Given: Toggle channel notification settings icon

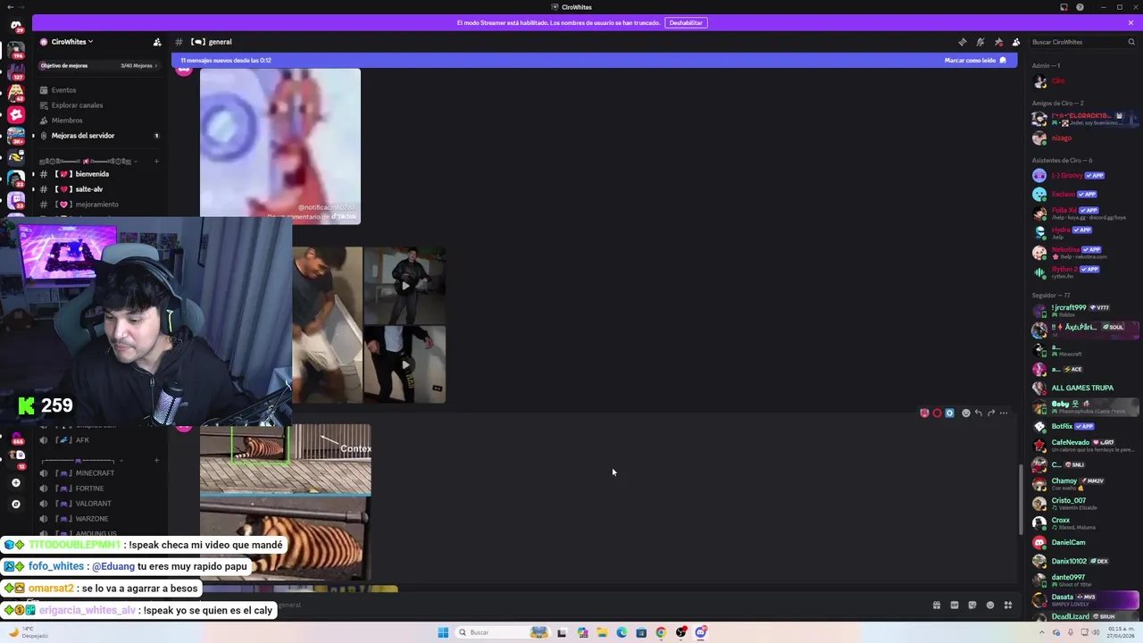Looking at the screenshot, I should (x=980, y=42).
